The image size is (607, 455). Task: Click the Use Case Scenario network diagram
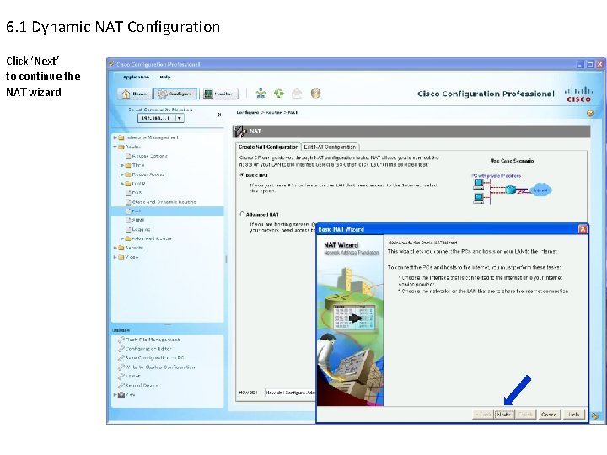512,190
